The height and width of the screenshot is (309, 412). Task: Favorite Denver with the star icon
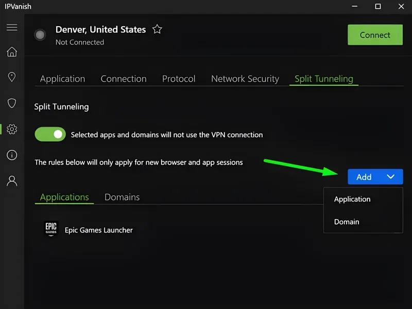(x=157, y=29)
